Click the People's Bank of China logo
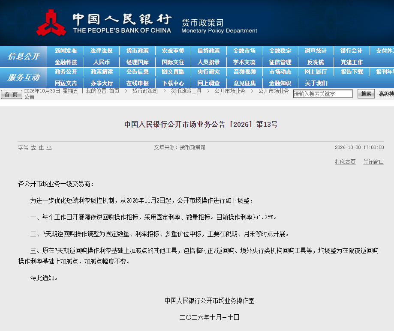 point(51,23)
